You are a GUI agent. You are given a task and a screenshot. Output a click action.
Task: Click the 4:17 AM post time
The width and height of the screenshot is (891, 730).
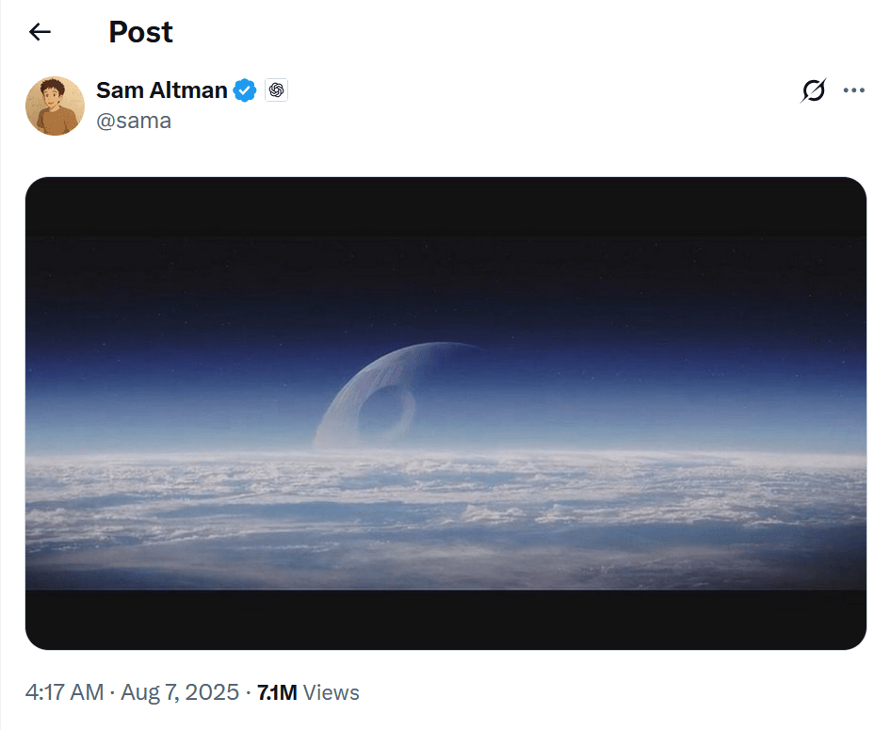point(64,693)
